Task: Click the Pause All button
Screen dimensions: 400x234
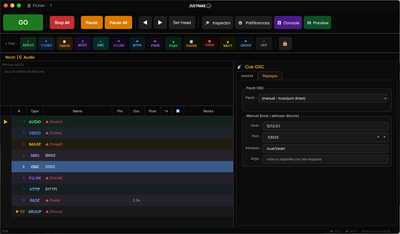Action: (118, 22)
